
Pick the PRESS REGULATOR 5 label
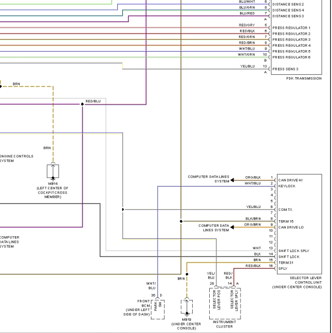[291, 51]
